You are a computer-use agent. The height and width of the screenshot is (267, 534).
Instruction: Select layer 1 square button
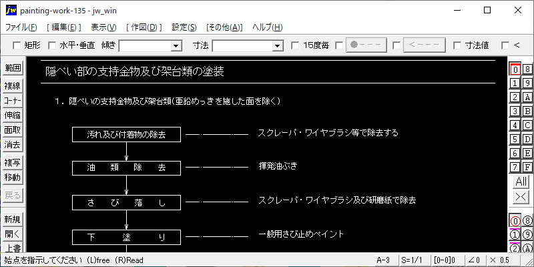click(x=515, y=83)
